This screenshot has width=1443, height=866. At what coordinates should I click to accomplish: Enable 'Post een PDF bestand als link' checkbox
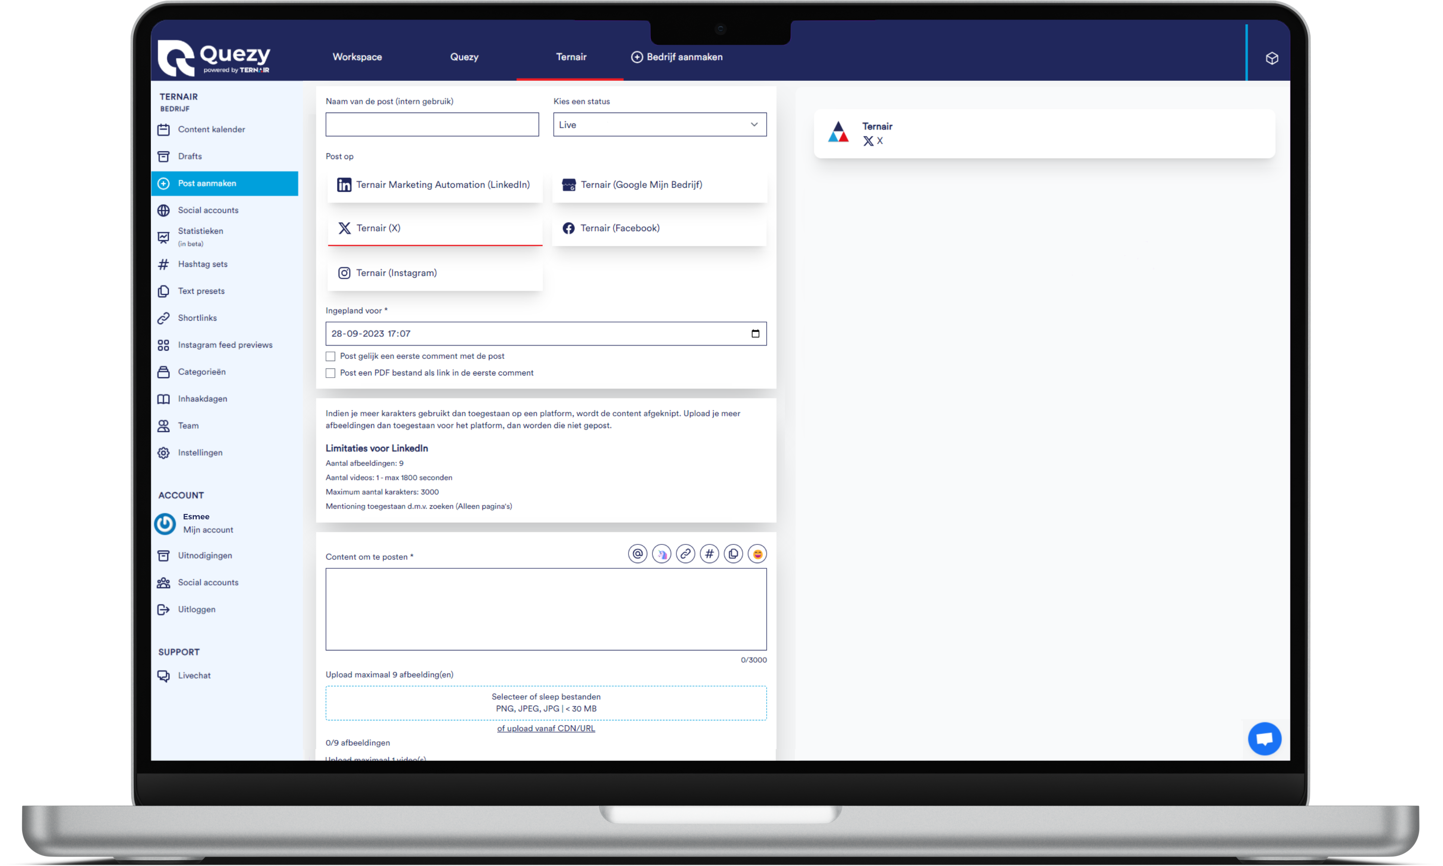click(331, 373)
